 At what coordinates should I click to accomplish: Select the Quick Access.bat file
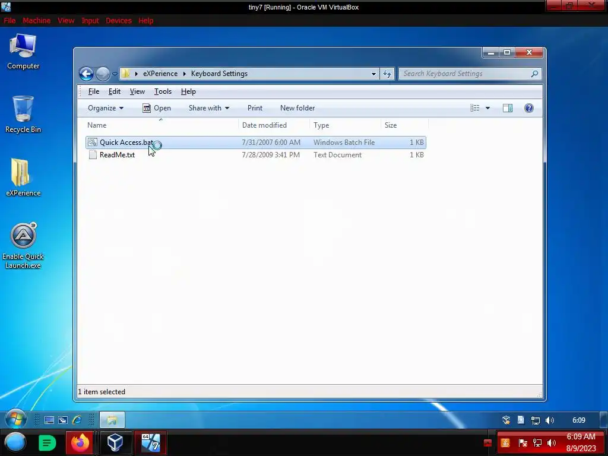click(256, 142)
